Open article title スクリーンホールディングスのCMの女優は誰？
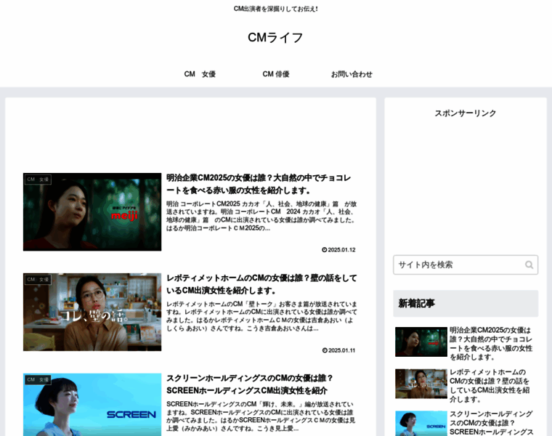552x436 pixels. (250, 384)
